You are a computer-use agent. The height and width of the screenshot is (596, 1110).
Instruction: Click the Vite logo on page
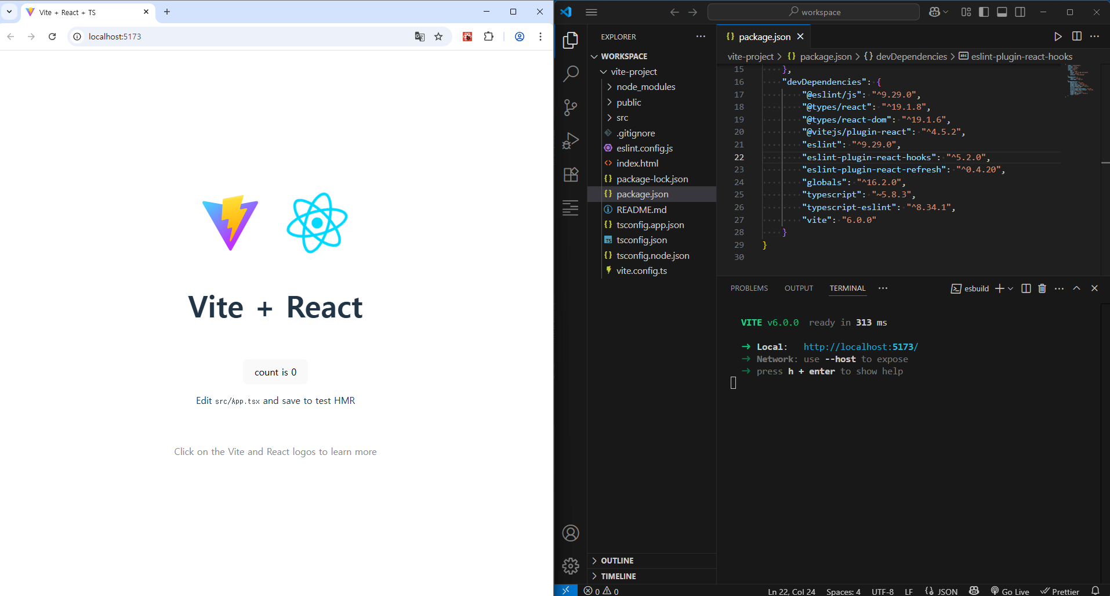[x=230, y=223]
